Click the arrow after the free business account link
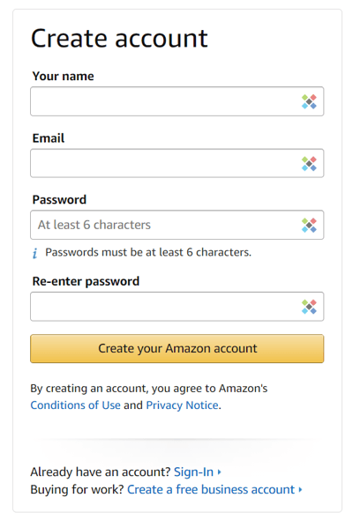The image size is (353, 520). [x=300, y=489]
